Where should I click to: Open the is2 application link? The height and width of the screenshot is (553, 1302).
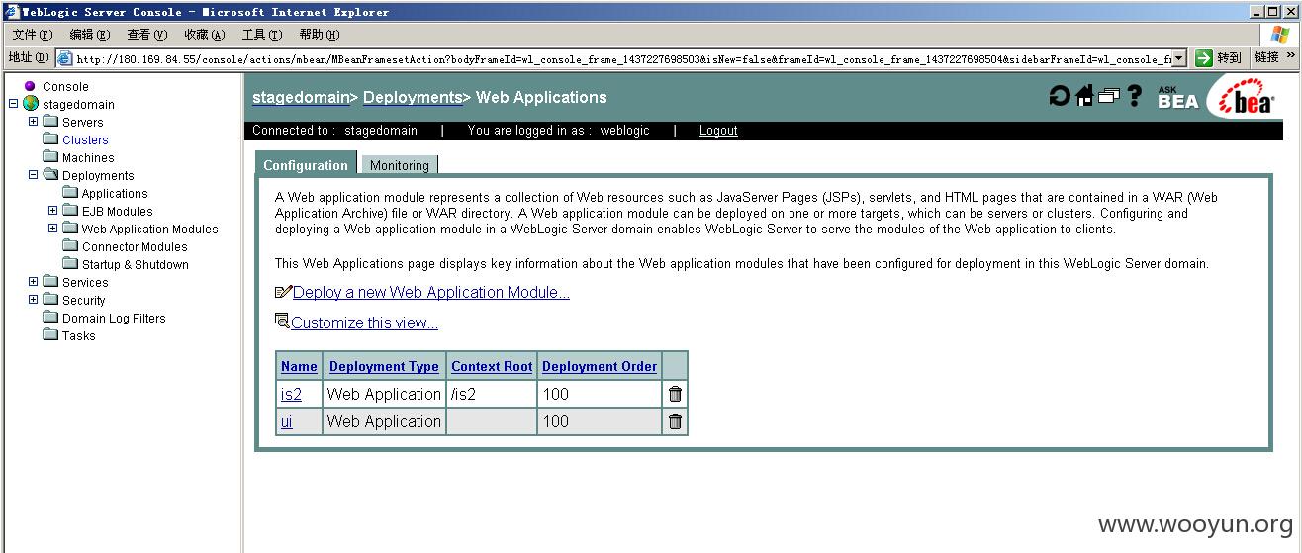point(291,394)
